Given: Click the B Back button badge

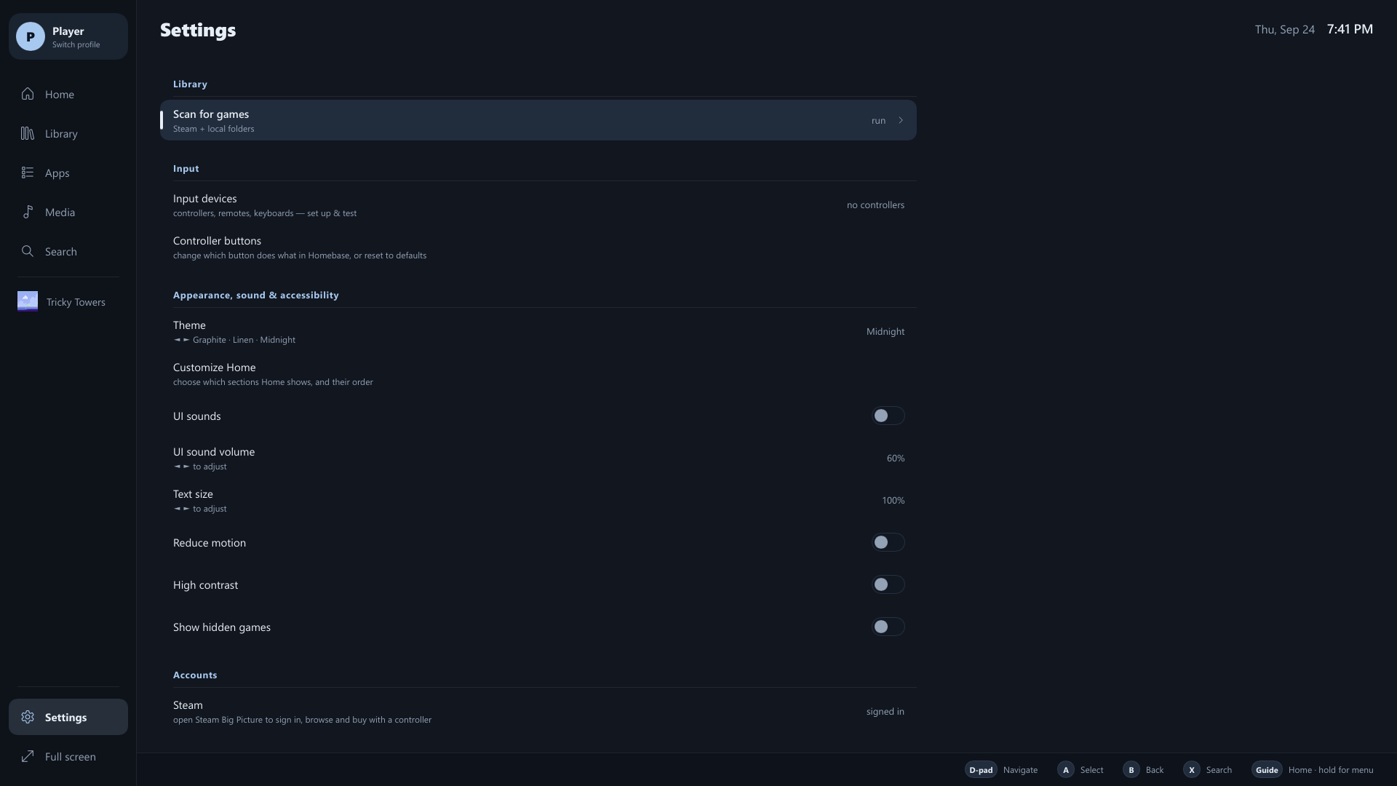Looking at the screenshot, I should pyautogui.click(x=1131, y=769).
